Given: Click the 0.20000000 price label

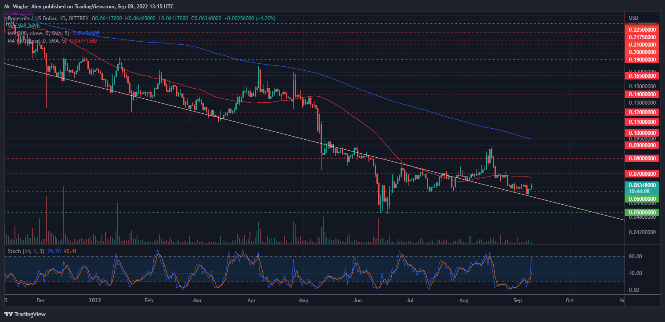Looking at the screenshot, I should pyautogui.click(x=643, y=52).
